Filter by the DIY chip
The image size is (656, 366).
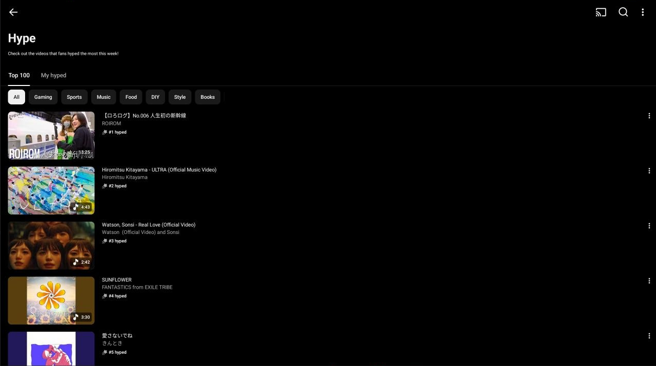pyautogui.click(x=155, y=97)
